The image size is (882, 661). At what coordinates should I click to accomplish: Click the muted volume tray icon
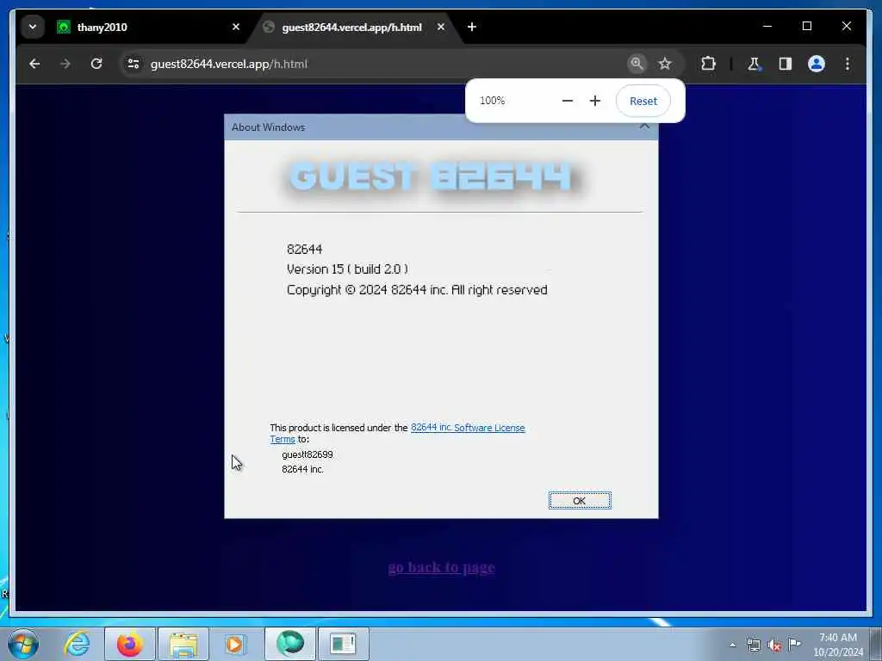(774, 646)
